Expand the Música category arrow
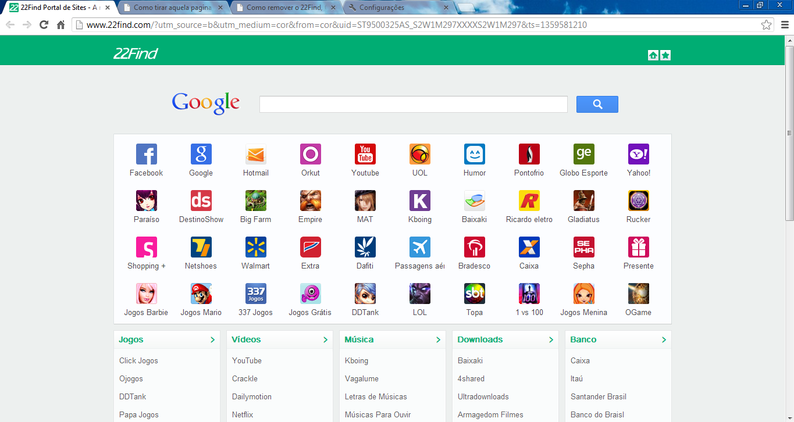This screenshot has width=794, height=422. click(438, 340)
